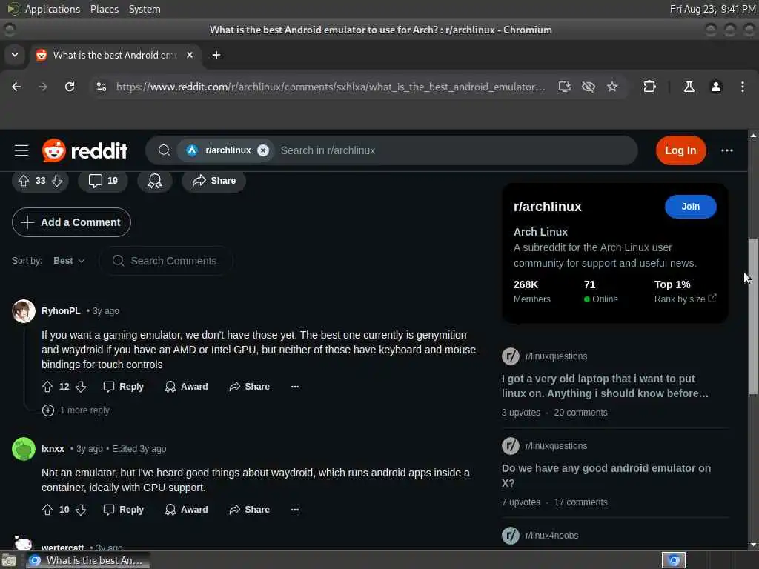The height and width of the screenshot is (569, 759).
Task: Open the 19 comments button
Action: click(x=102, y=181)
